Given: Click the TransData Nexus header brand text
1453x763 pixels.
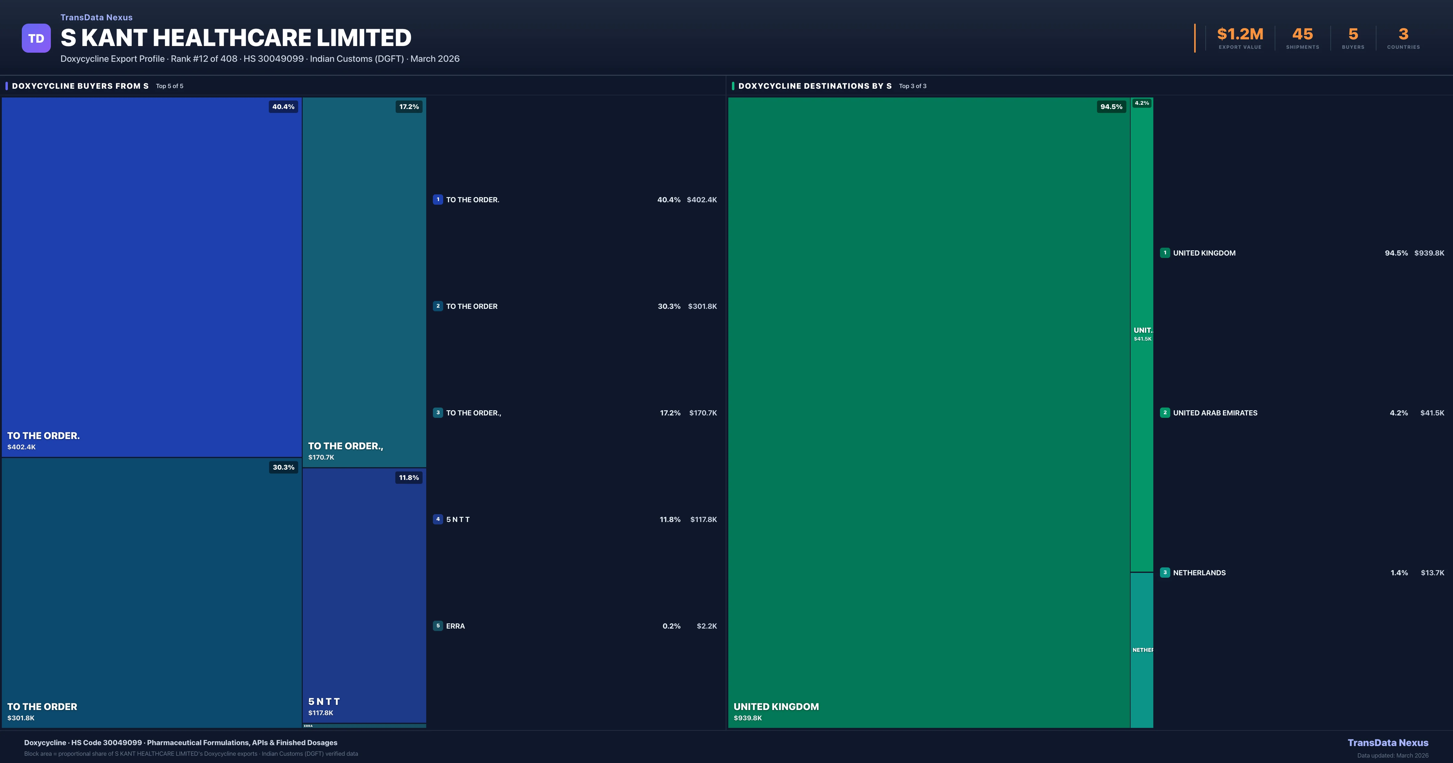Looking at the screenshot, I should coord(97,18).
